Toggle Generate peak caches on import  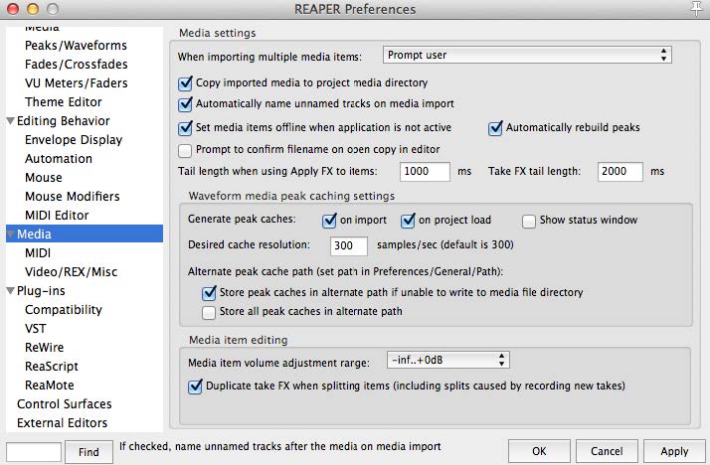coord(329,221)
